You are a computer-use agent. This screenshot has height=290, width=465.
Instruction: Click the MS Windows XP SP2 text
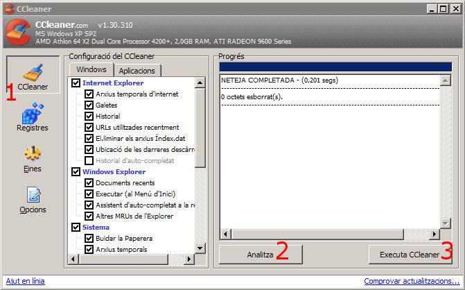coord(66,33)
